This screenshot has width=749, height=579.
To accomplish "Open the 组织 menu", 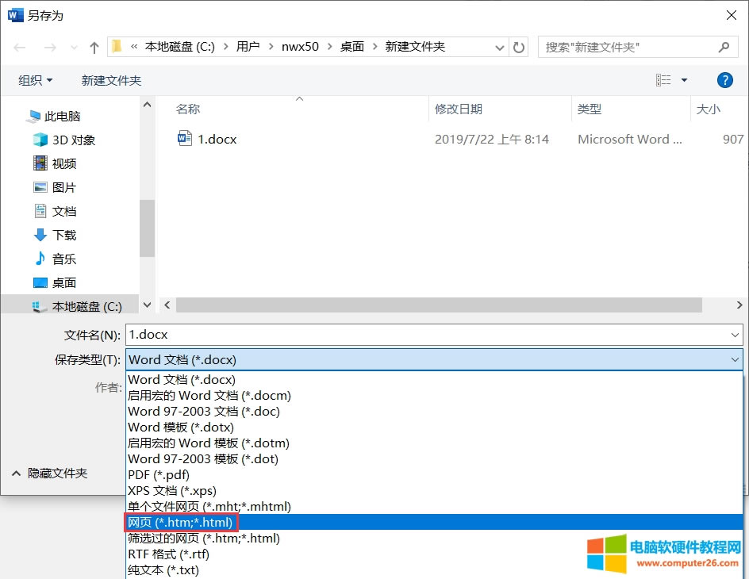I will (35, 80).
